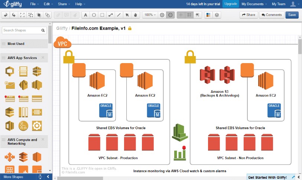Open the Layers panel icon

pos(217,15)
